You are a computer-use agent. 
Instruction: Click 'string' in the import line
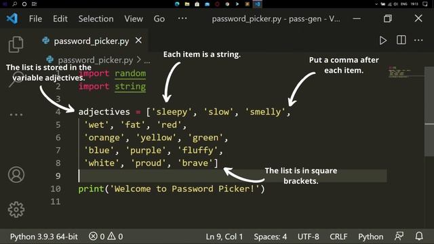(x=130, y=87)
